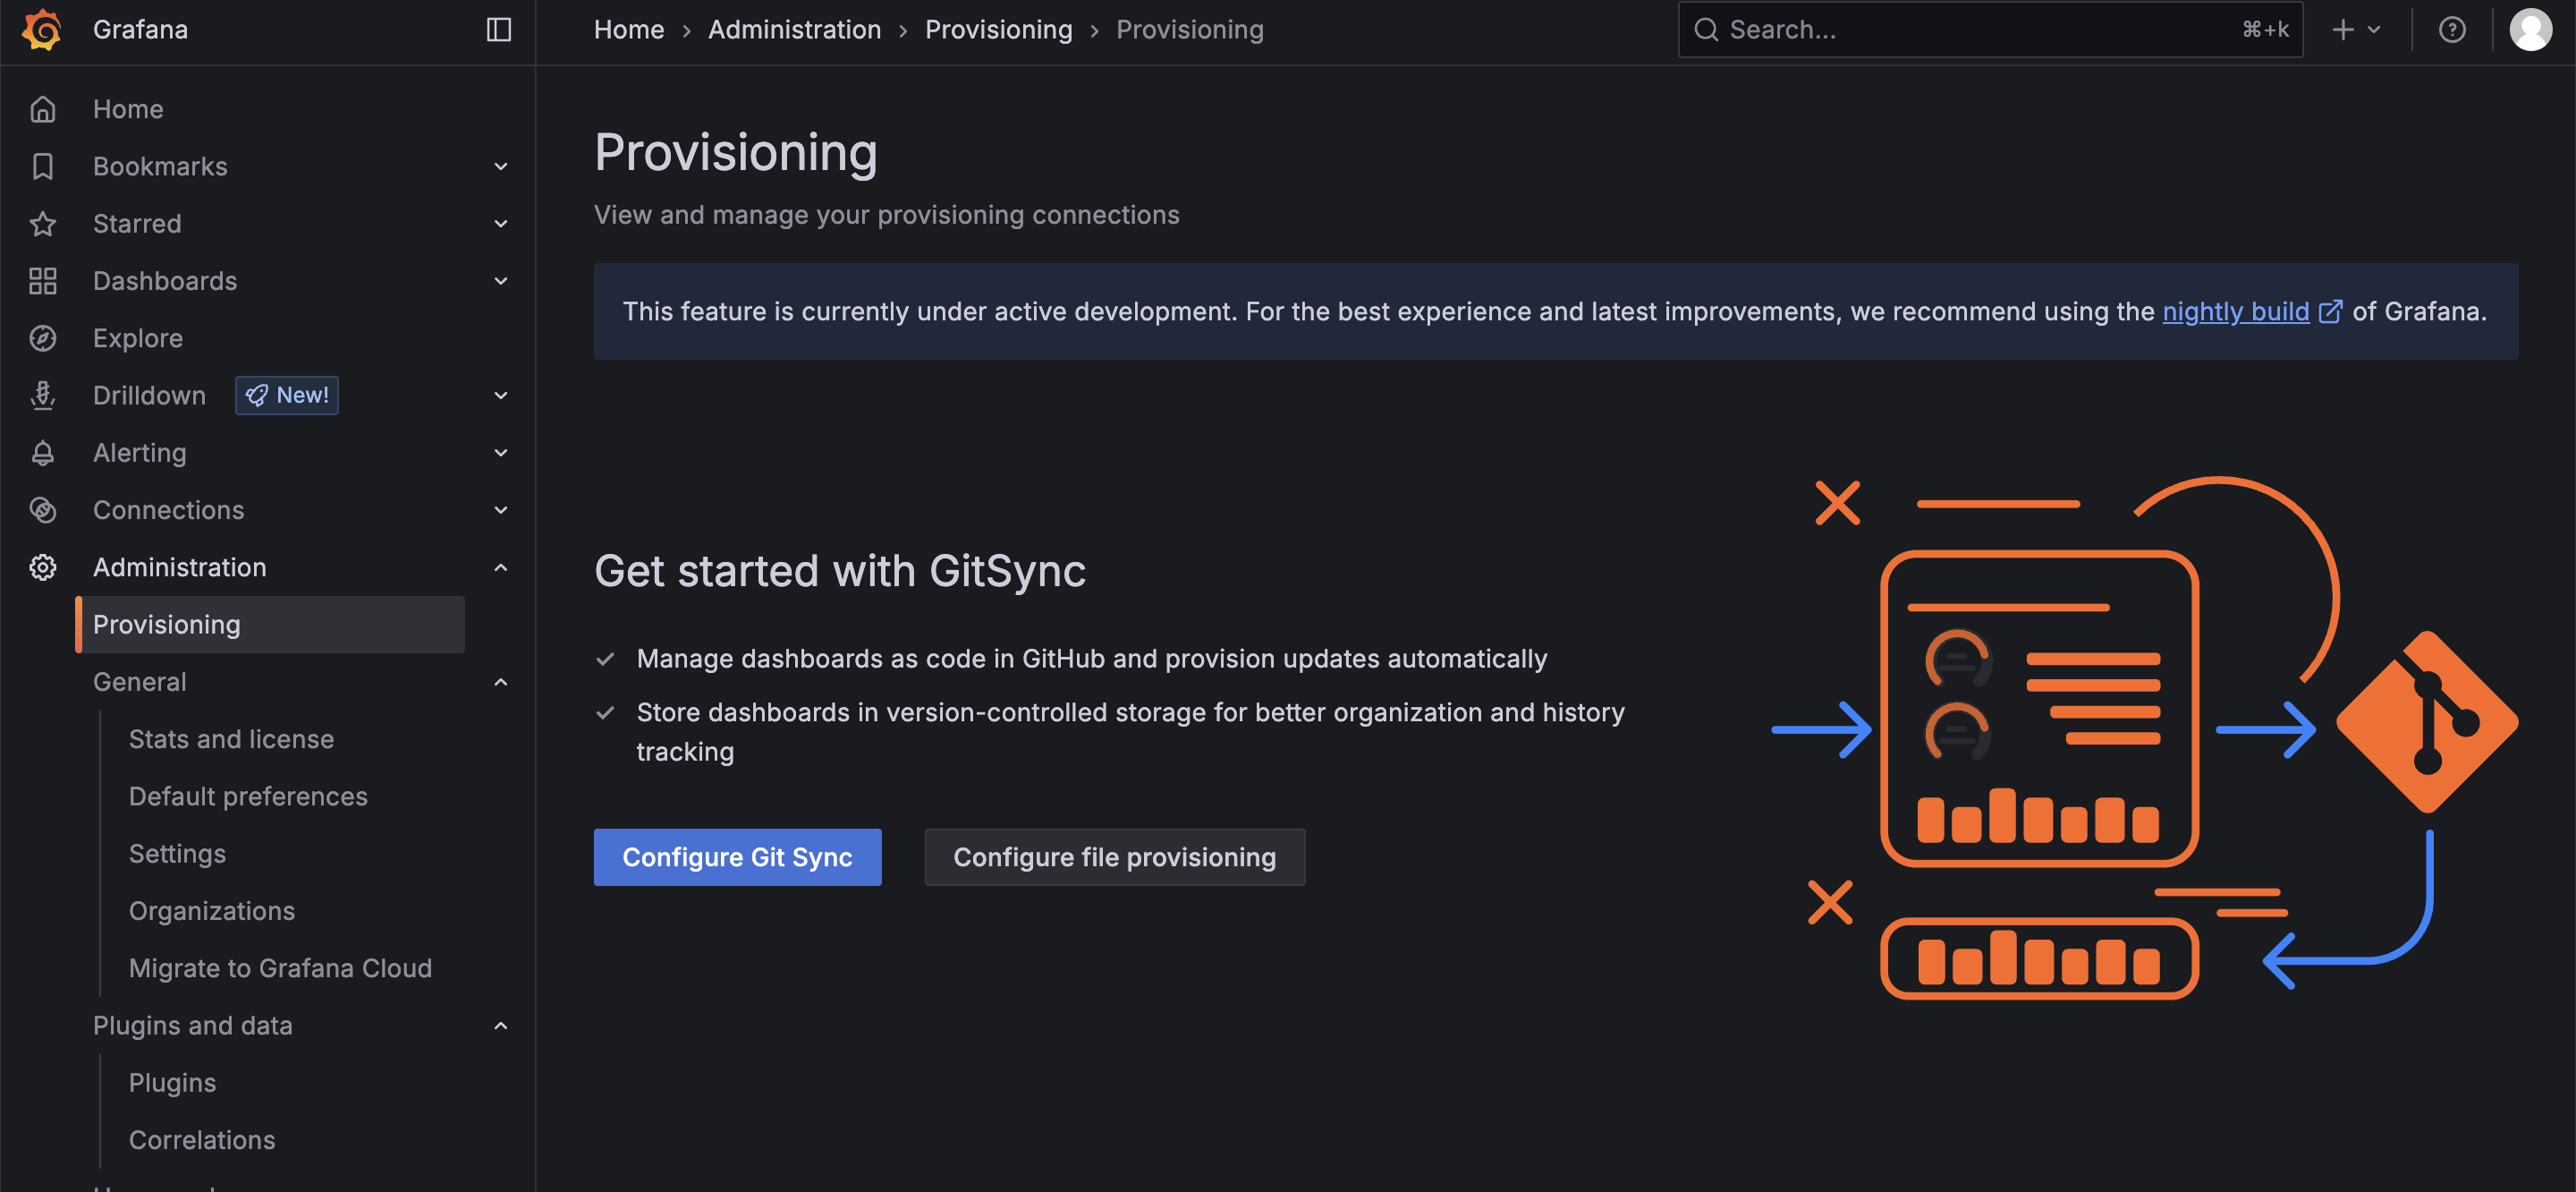The width and height of the screenshot is (2576, 1192).
Task: Focus the Search input field
Action: coord(1990,29)
